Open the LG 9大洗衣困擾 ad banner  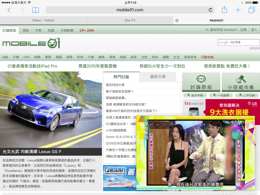pos(221,108)
